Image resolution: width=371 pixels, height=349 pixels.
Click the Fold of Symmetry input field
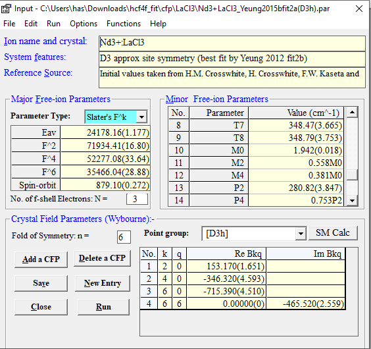coord(124,237)
